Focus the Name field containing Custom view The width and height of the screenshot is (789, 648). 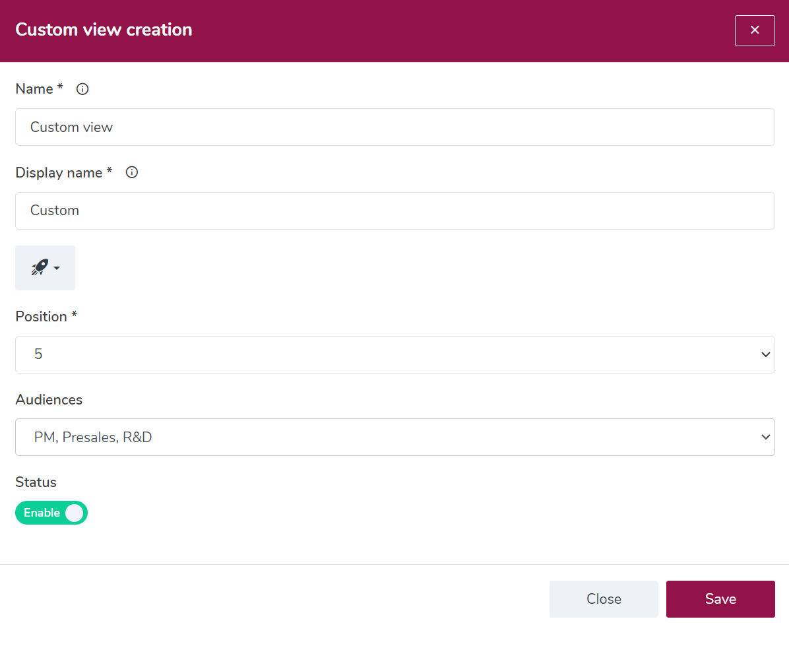tap(395, 127)
